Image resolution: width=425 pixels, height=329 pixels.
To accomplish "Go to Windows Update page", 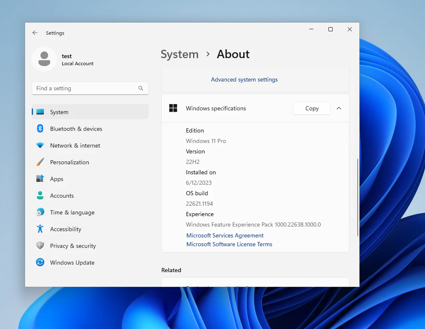I will click(90, 262).
